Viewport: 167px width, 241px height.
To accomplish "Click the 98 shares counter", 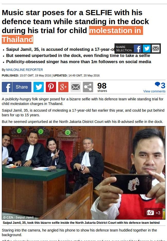I will point(102,87).
